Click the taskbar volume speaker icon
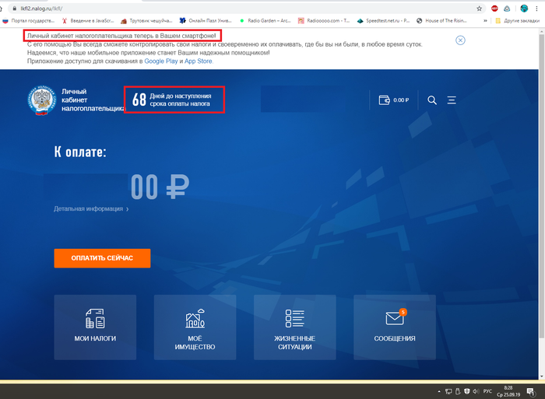 click(x=476, y=391)
